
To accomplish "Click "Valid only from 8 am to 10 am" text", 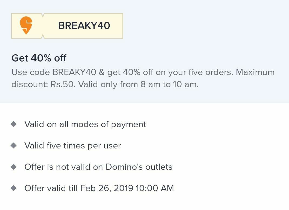I will pyautogui.click(x=138, y=84).
